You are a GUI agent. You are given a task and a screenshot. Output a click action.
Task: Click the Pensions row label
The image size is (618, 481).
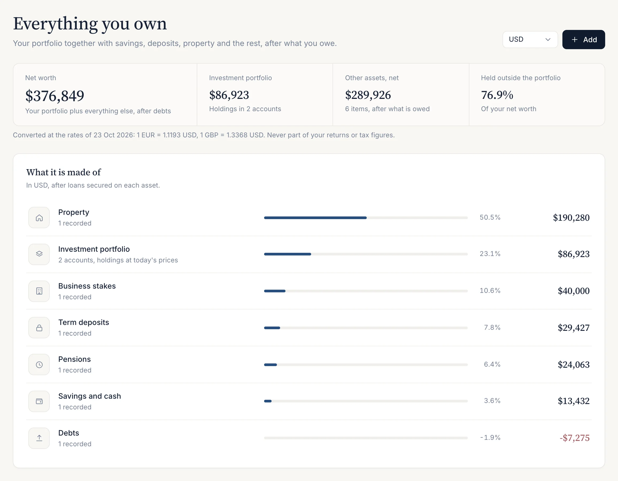point(74,359)
